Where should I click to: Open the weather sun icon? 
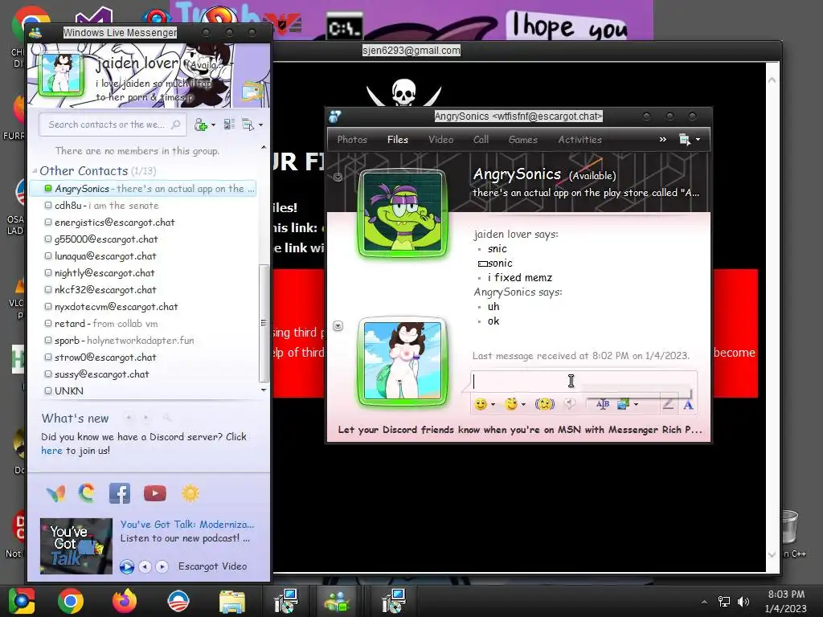coord(190,493)
